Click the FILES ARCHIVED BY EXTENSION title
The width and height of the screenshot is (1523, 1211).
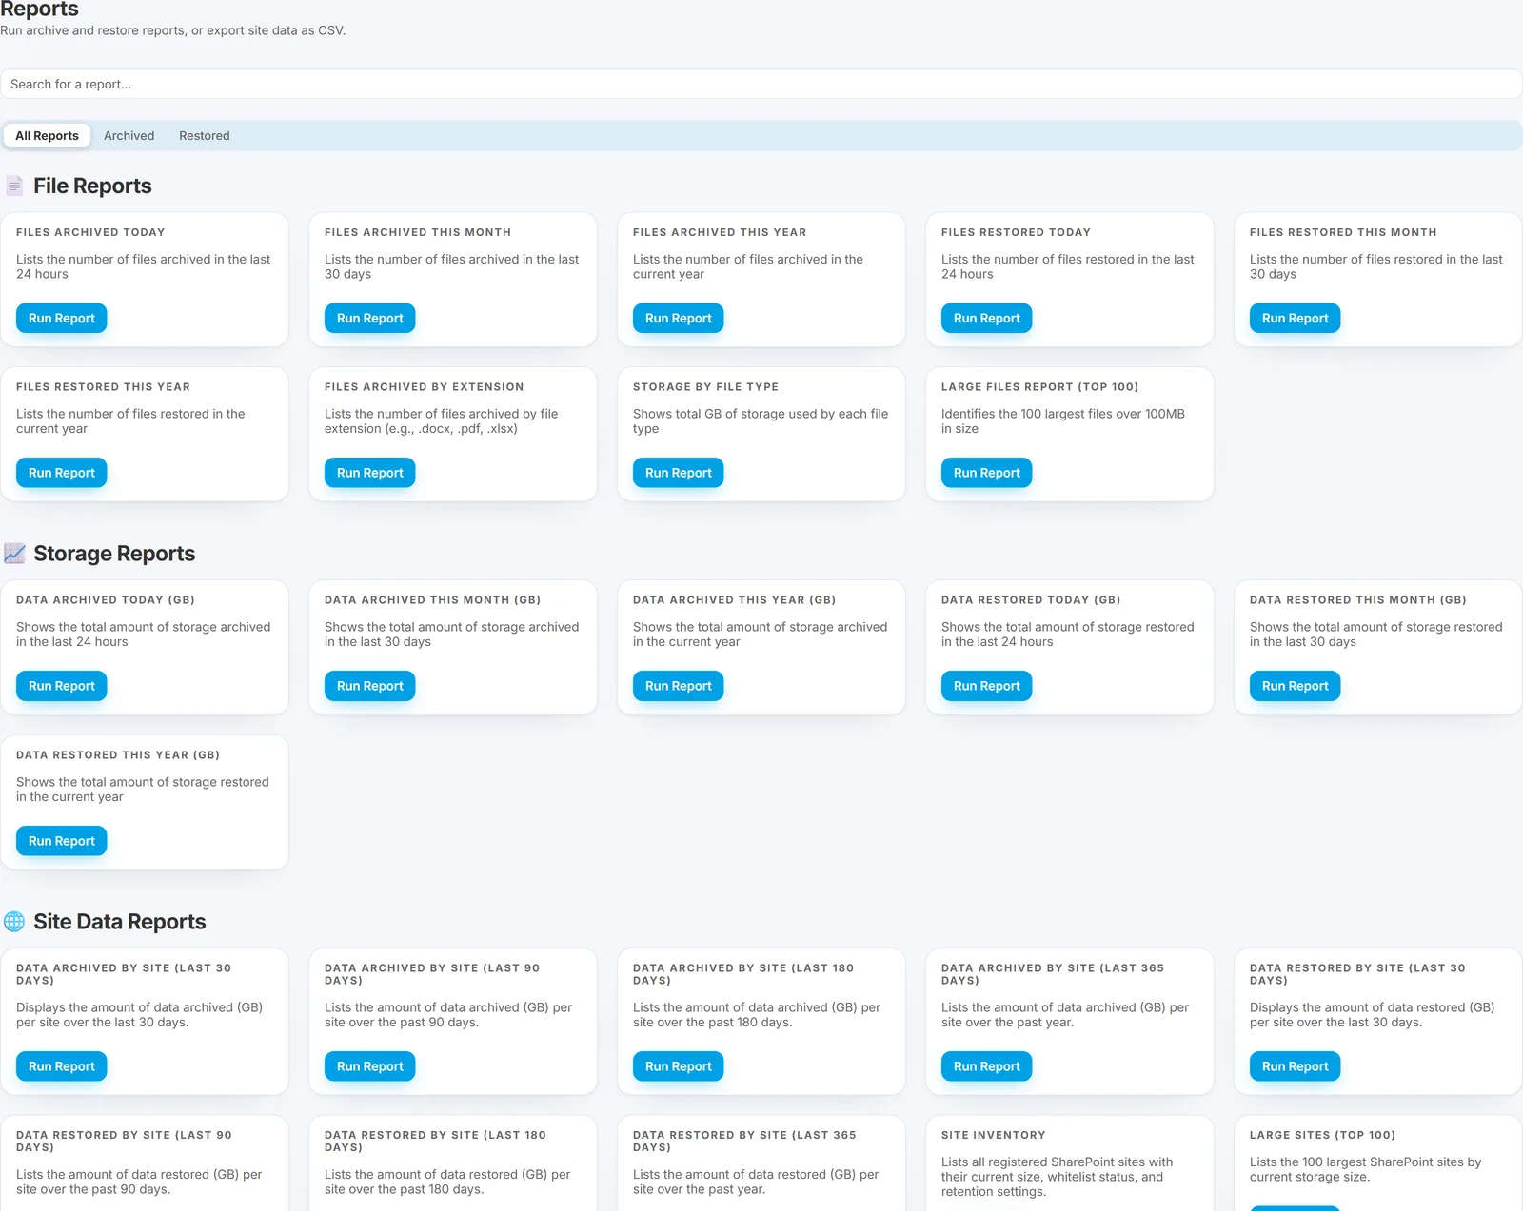click(424, 387)
